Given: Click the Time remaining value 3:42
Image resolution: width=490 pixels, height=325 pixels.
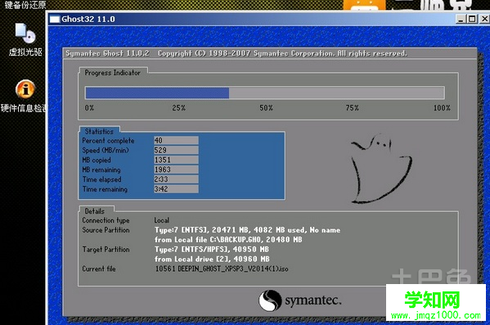Looking at the screenshot, I should coord(176,189).
